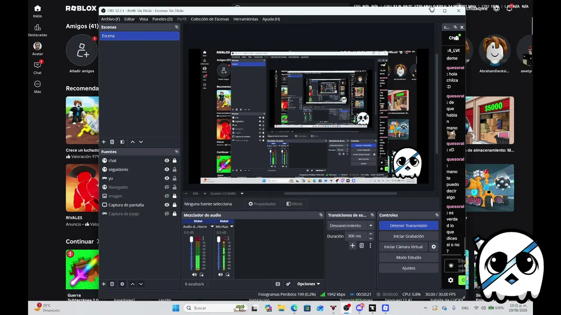Adjust the Audio del escritorio volume slider
Image resolution: width=561 pixels, height=315 pixels.
(x=191, y=253)
